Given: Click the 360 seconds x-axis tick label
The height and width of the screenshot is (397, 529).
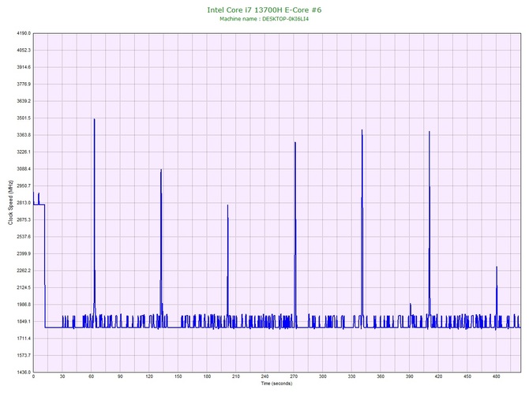Looking at the screenshot, I should pos(381,376).
